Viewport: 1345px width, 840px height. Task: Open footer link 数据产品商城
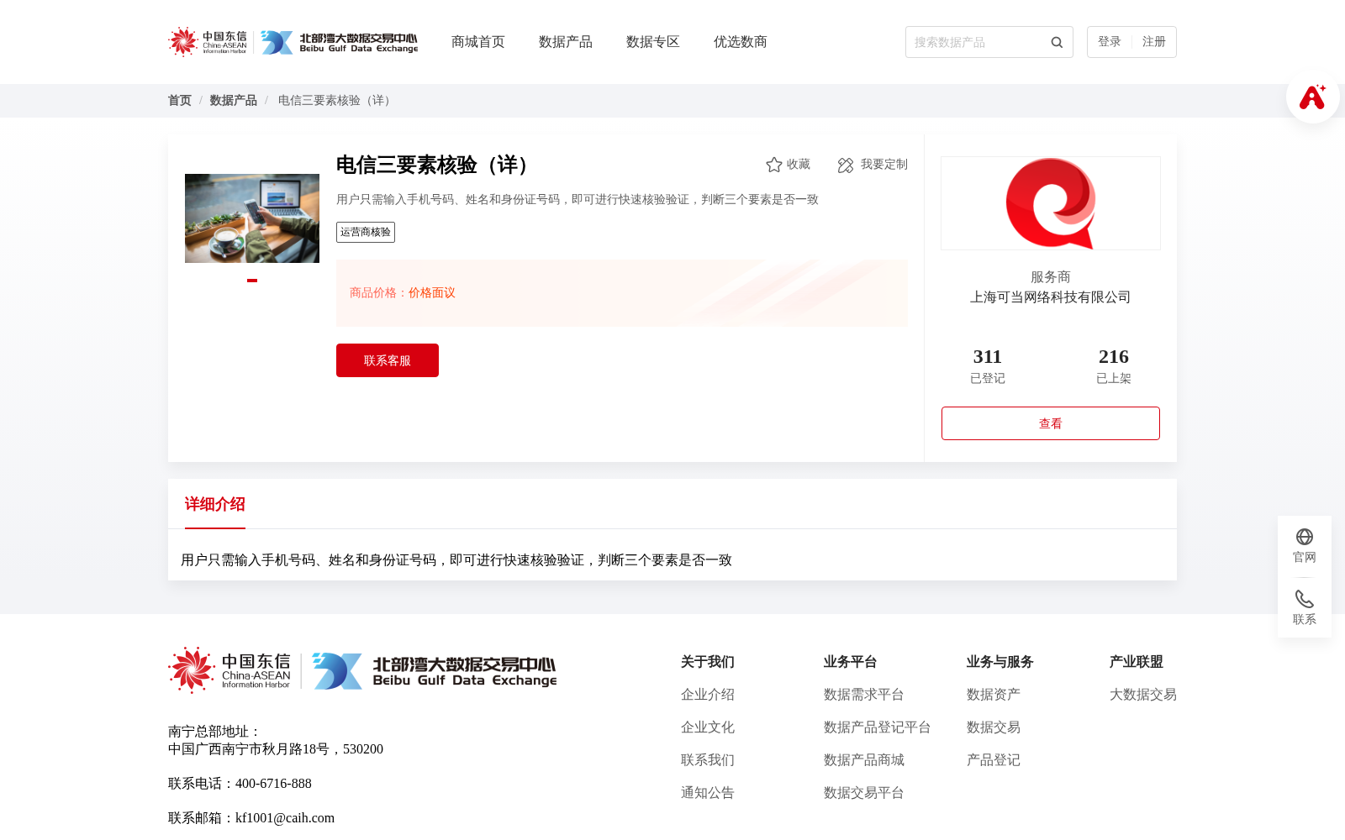tap(864, 760)
